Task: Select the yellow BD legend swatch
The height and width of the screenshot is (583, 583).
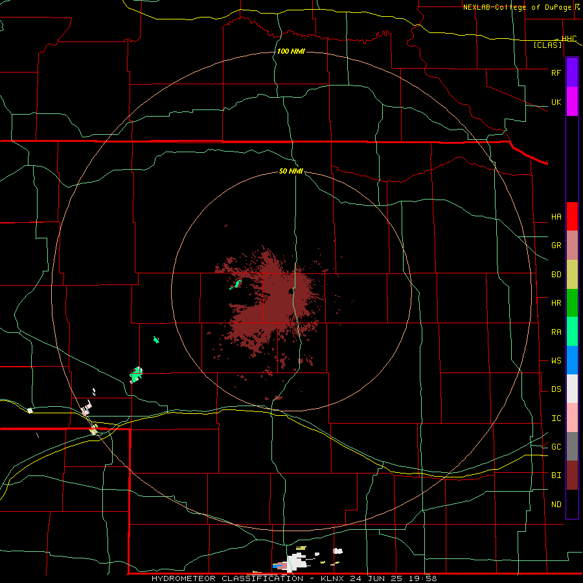Action: (x=572, y=275)
